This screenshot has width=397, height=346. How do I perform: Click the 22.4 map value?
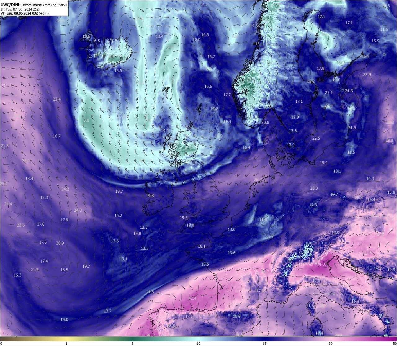pyautogui.click(x=57, y=99)
